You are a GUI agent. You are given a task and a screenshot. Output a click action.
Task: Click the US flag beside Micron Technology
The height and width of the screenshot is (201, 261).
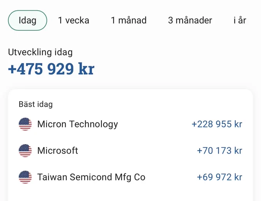[x=25, y=124]
